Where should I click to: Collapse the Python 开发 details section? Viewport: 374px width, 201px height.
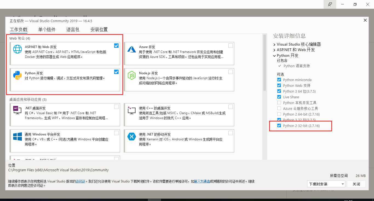point(274,55)
